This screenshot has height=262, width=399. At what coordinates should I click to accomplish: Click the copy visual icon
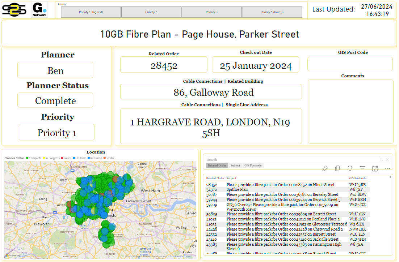click(x=337, y=168)
